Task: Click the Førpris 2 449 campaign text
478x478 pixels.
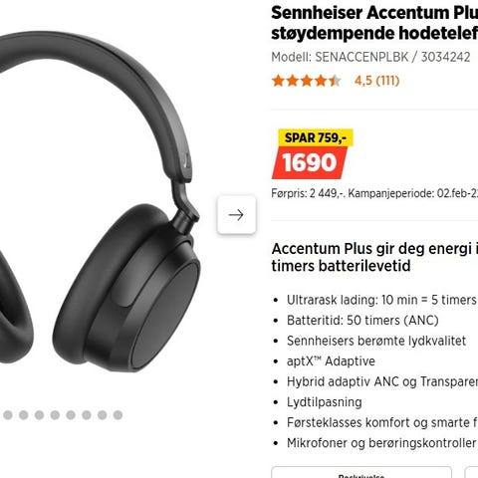Action: (374, 193)
